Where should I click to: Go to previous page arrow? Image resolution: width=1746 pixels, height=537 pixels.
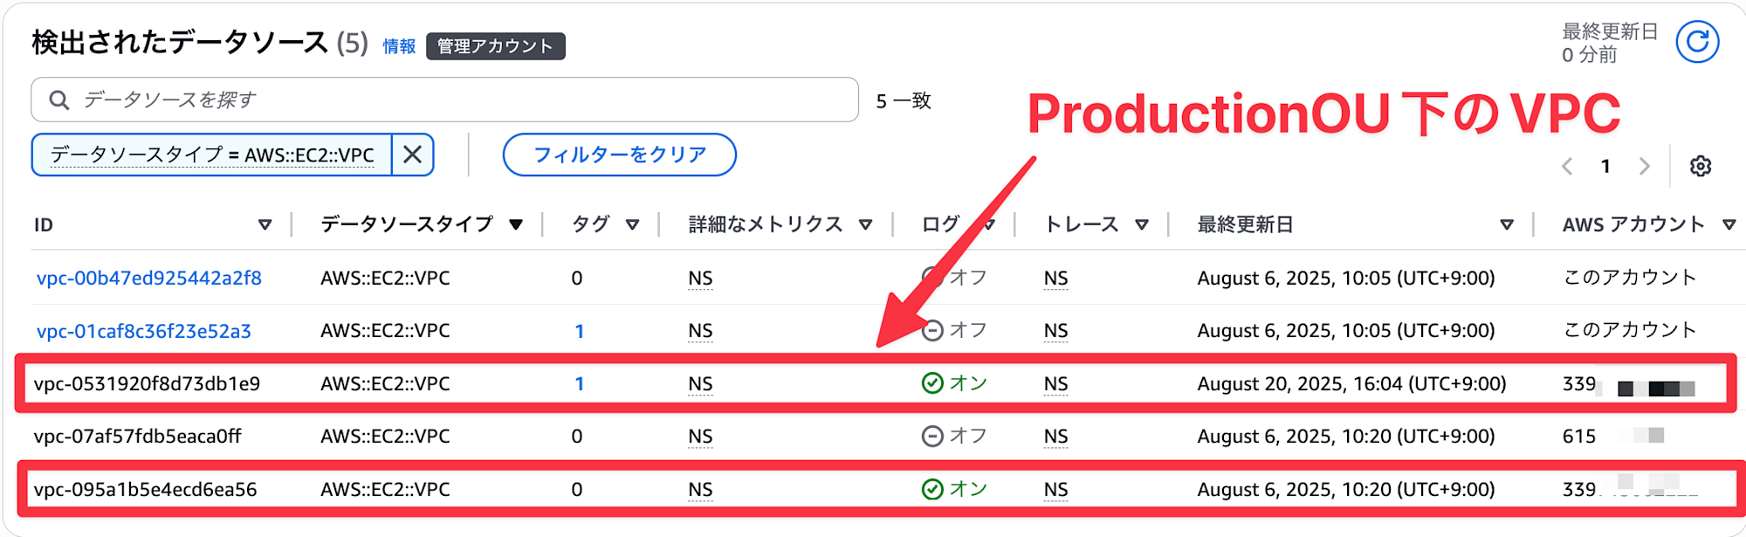1567,166
